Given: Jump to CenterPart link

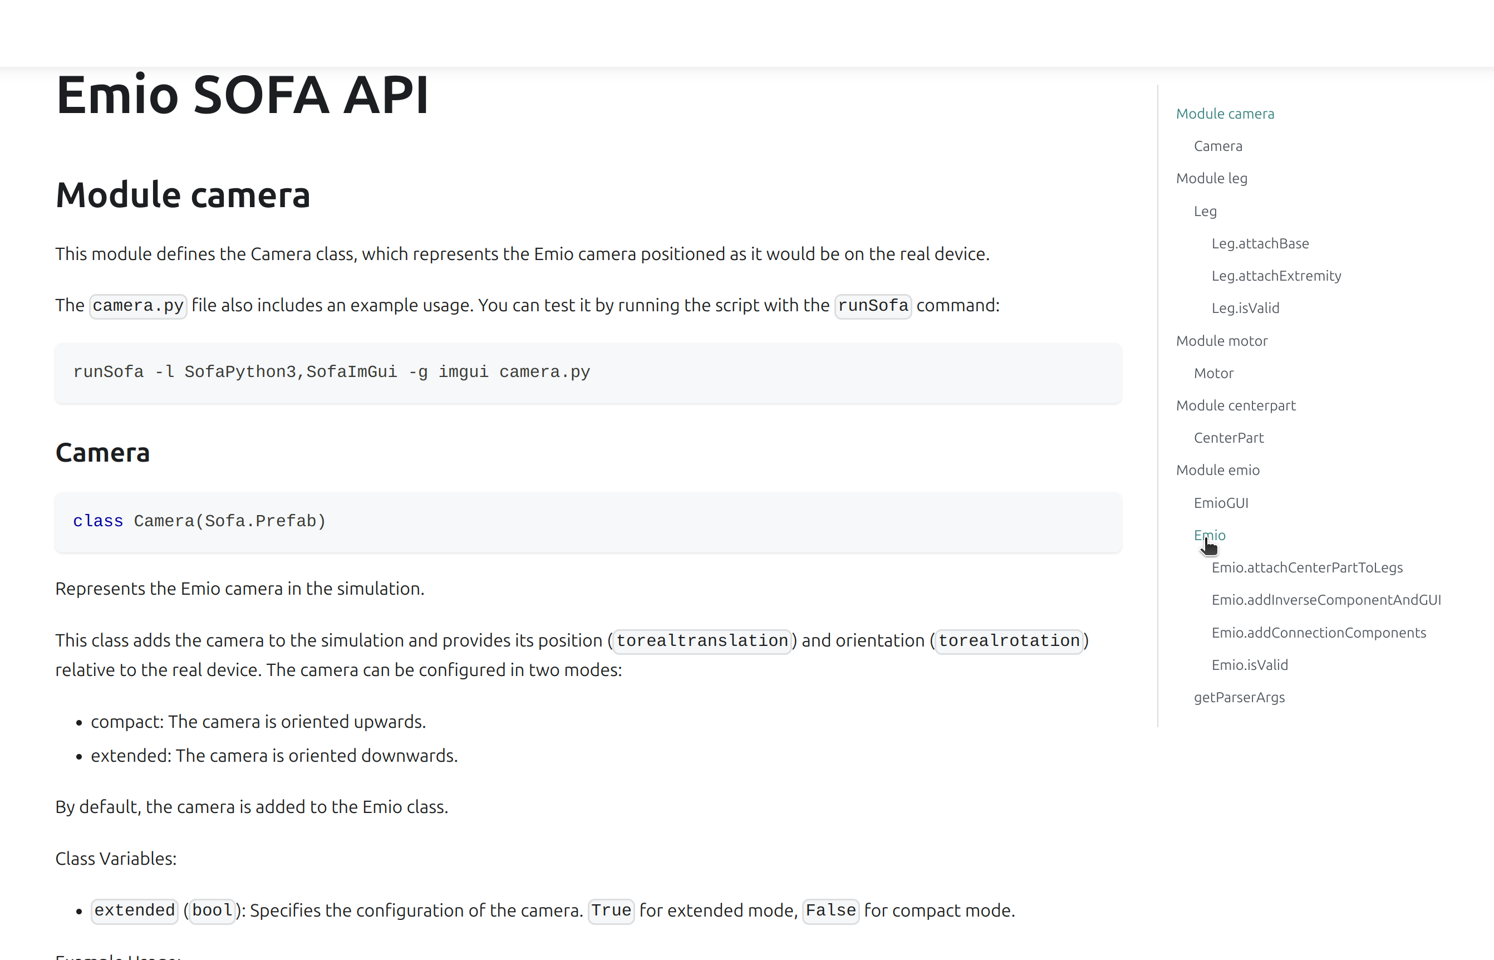Looking at the screenshot, I should [x=1228, y=438].
